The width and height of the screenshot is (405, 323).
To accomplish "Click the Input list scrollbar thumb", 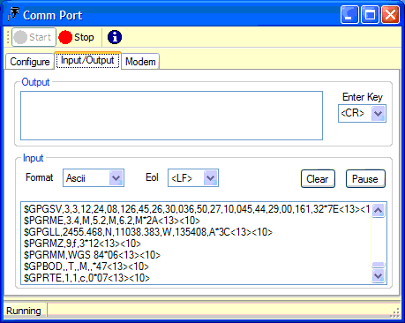I will 379,265.
